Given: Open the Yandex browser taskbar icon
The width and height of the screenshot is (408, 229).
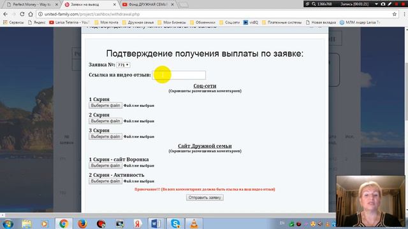Looking at the screenshot, I should (138, 223).
